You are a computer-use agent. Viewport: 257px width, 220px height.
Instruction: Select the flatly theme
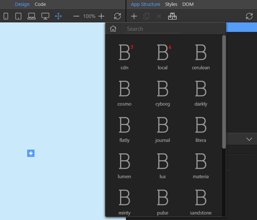(124, 129)
